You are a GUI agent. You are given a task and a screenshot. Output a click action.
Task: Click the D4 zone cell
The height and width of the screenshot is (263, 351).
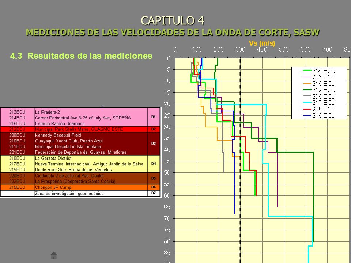[x=154, y=164]
